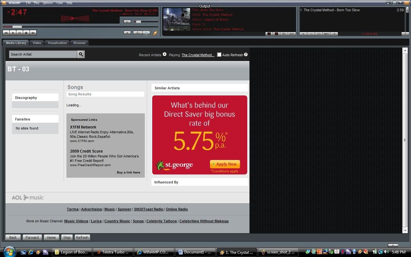Open the playlist list options menu

(x=334, y=34)
